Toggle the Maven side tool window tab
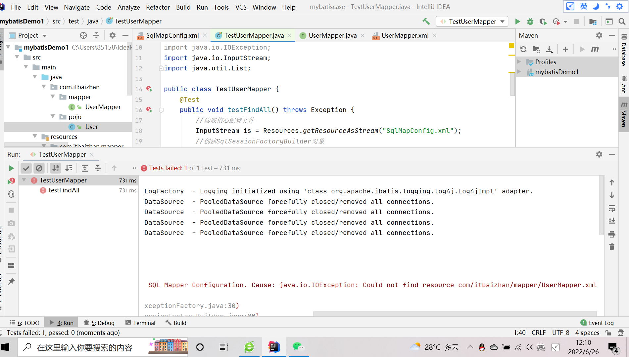The height and width of the screenshot is (357, 629). tap(624, 114)
